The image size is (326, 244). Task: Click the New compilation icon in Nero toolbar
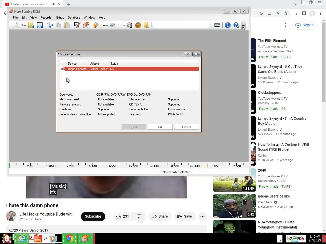click(15, 25)
